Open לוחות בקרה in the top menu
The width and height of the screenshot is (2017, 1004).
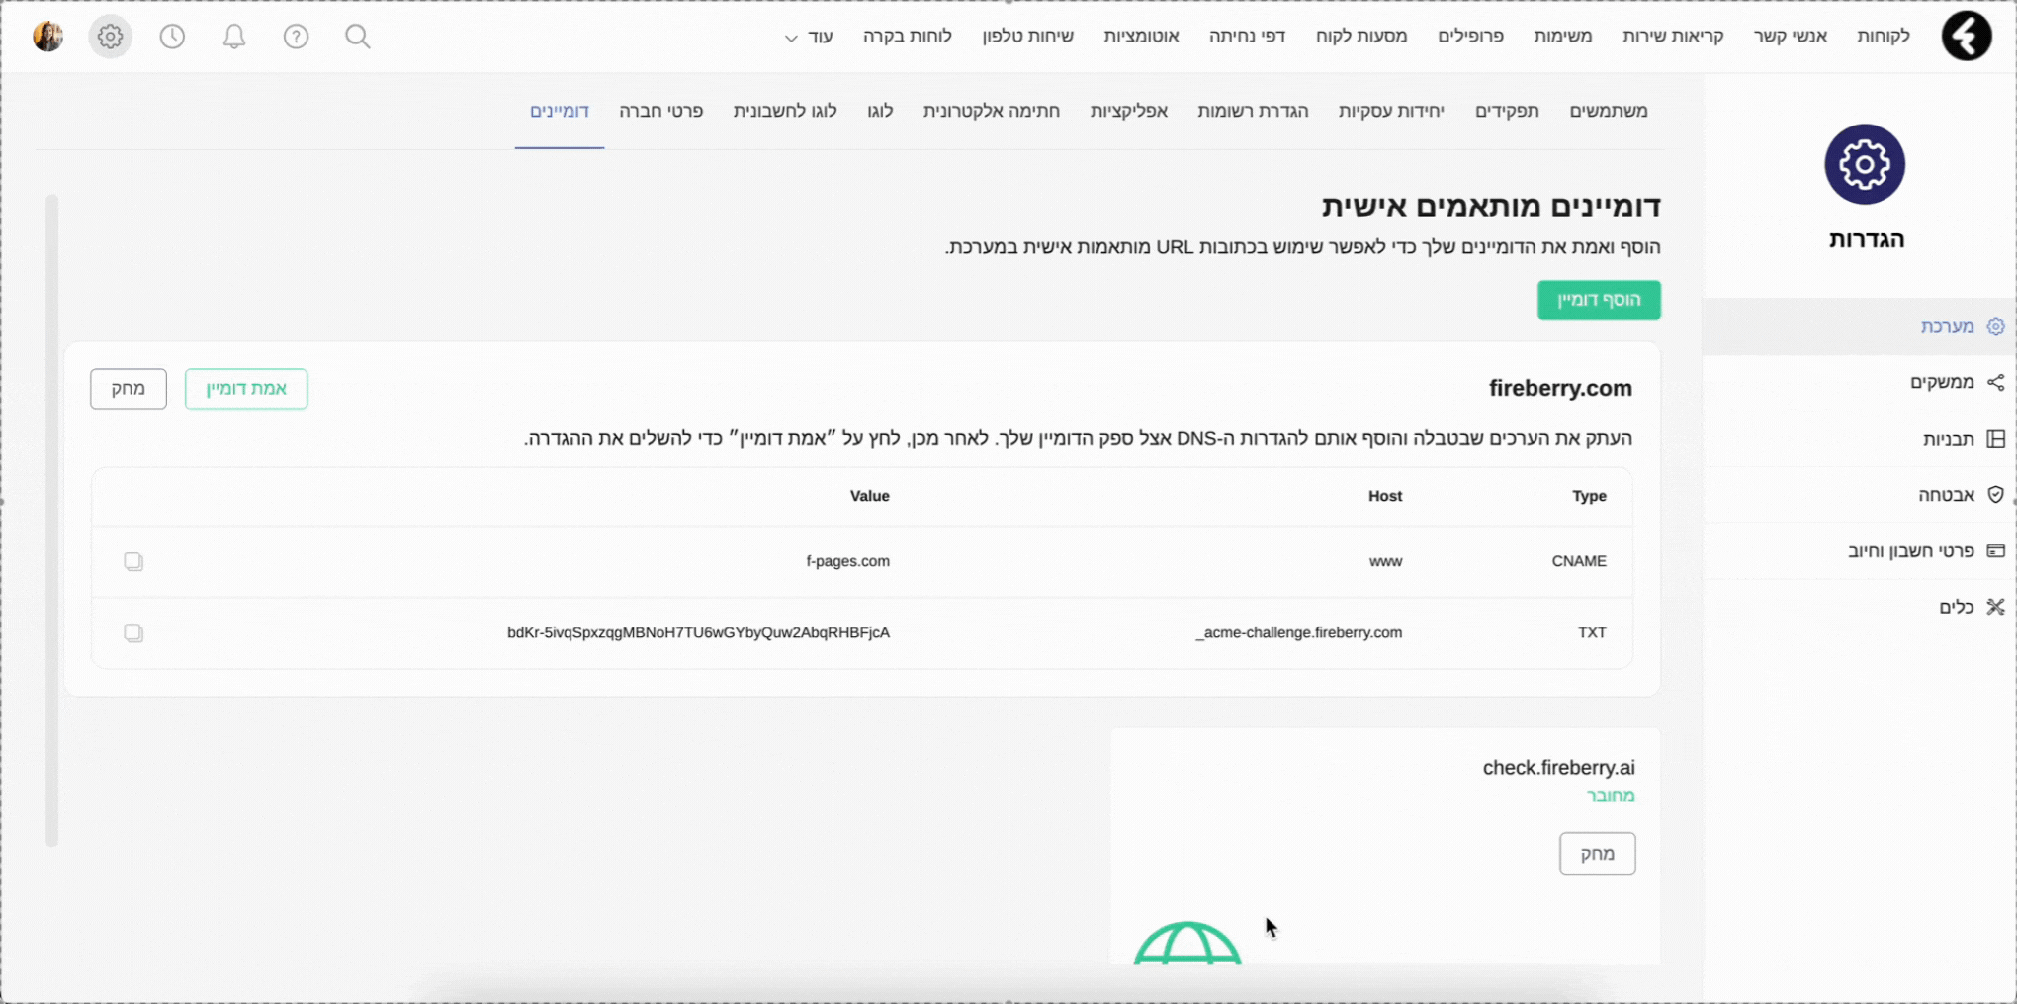point(908,36)
